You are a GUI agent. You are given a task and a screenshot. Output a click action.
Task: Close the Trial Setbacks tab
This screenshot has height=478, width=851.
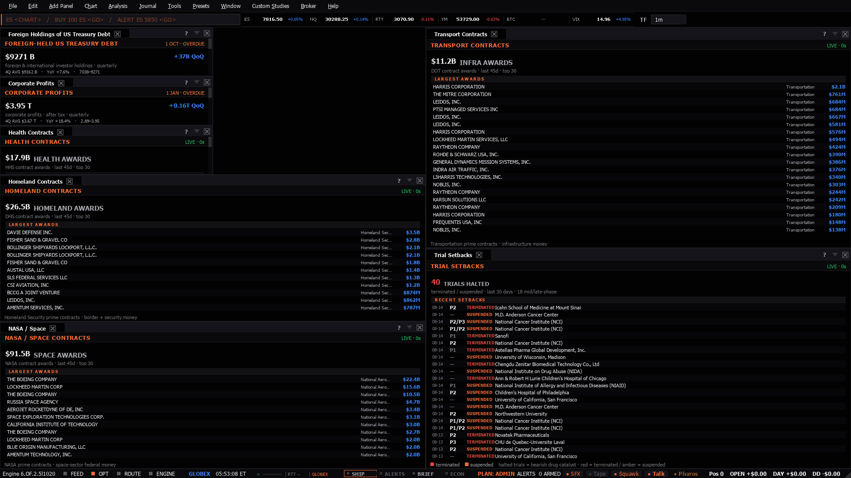click(479, 255)
